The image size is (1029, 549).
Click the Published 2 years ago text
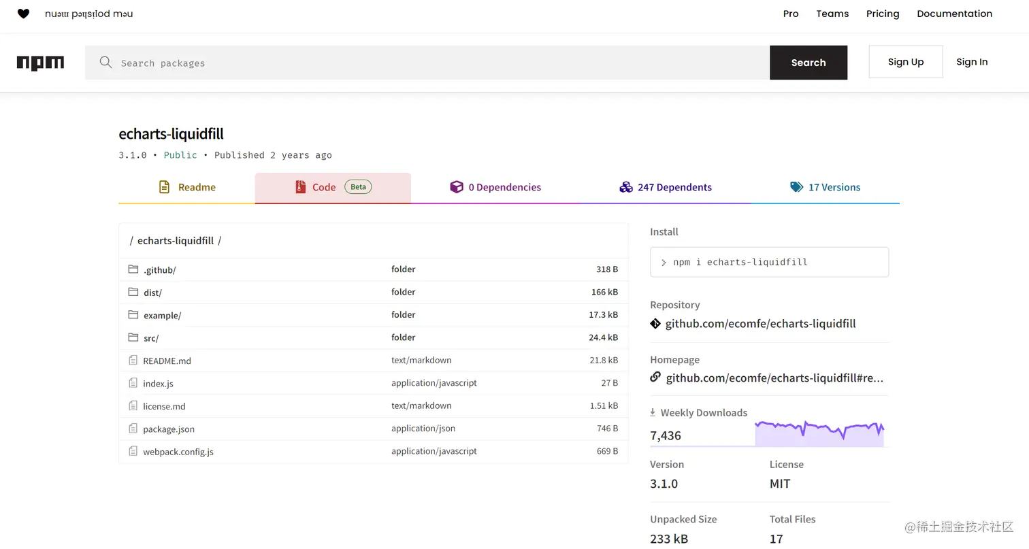pos(273,155)
